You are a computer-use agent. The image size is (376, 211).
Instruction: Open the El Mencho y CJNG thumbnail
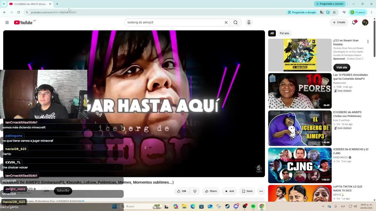click(x=300, y=165)
